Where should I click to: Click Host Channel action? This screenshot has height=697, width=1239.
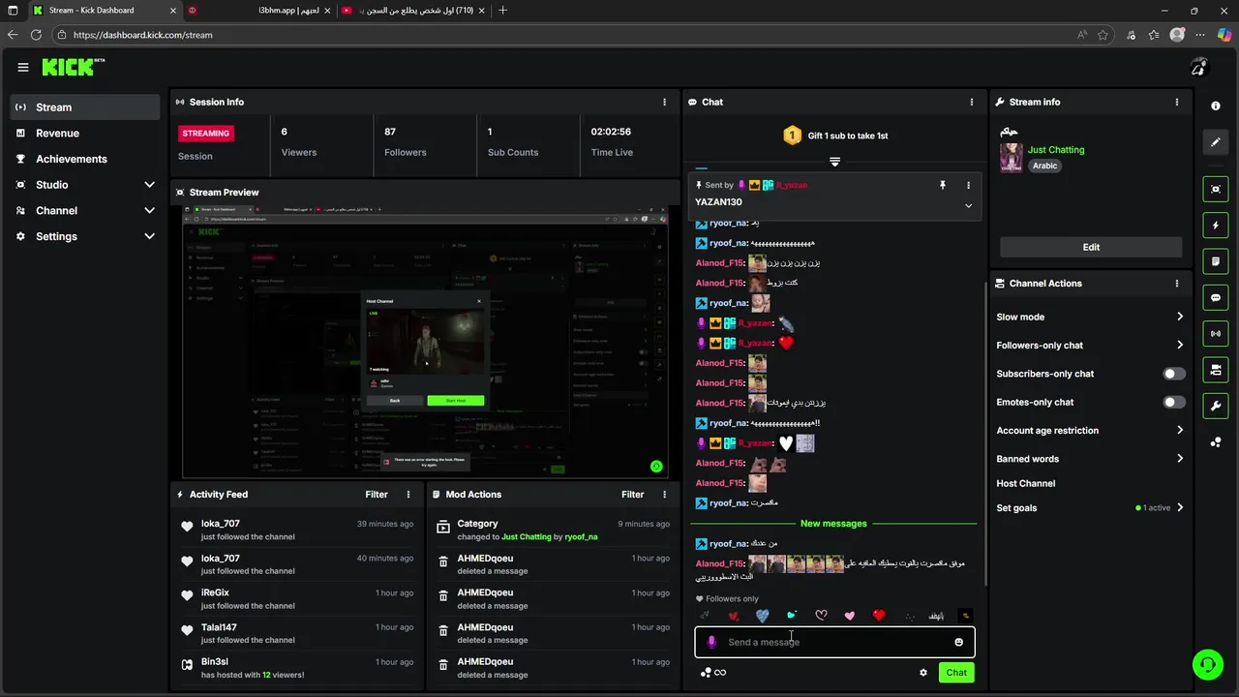tap(1026, 483)
